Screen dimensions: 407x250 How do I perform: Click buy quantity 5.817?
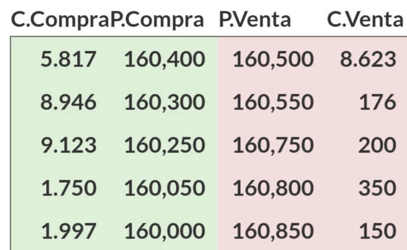point(69,59)
